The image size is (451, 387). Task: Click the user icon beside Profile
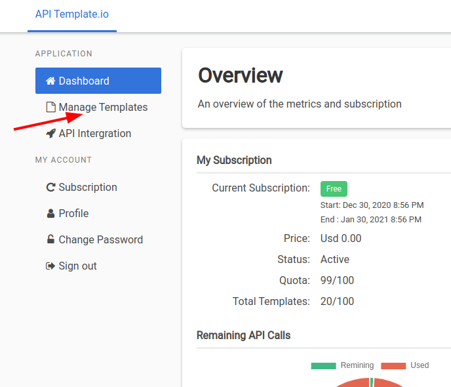tap(50, 213)
